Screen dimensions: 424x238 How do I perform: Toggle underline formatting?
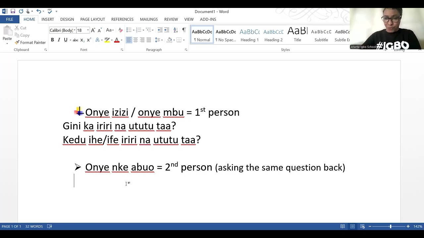(66, 40)
